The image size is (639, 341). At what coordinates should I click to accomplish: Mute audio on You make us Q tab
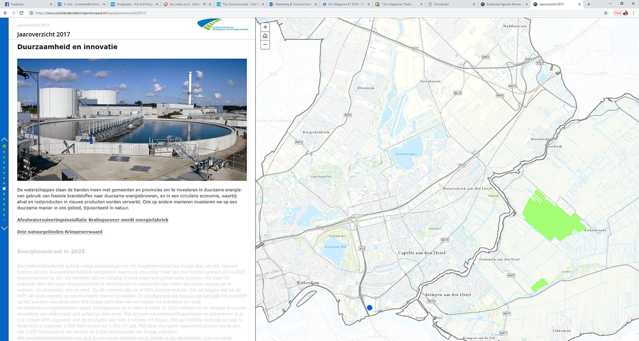(x=204, y=4)
